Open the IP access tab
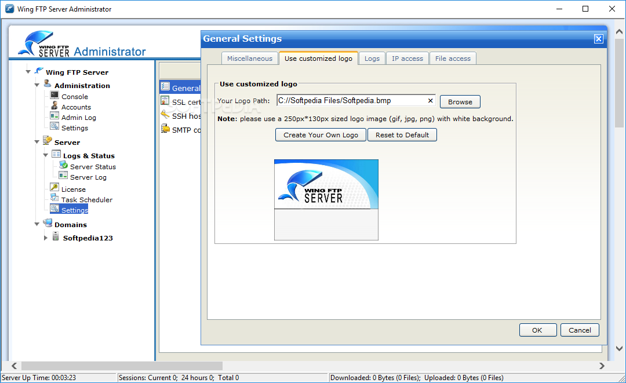This screenshot has height=383, width=626. (407, 59)
